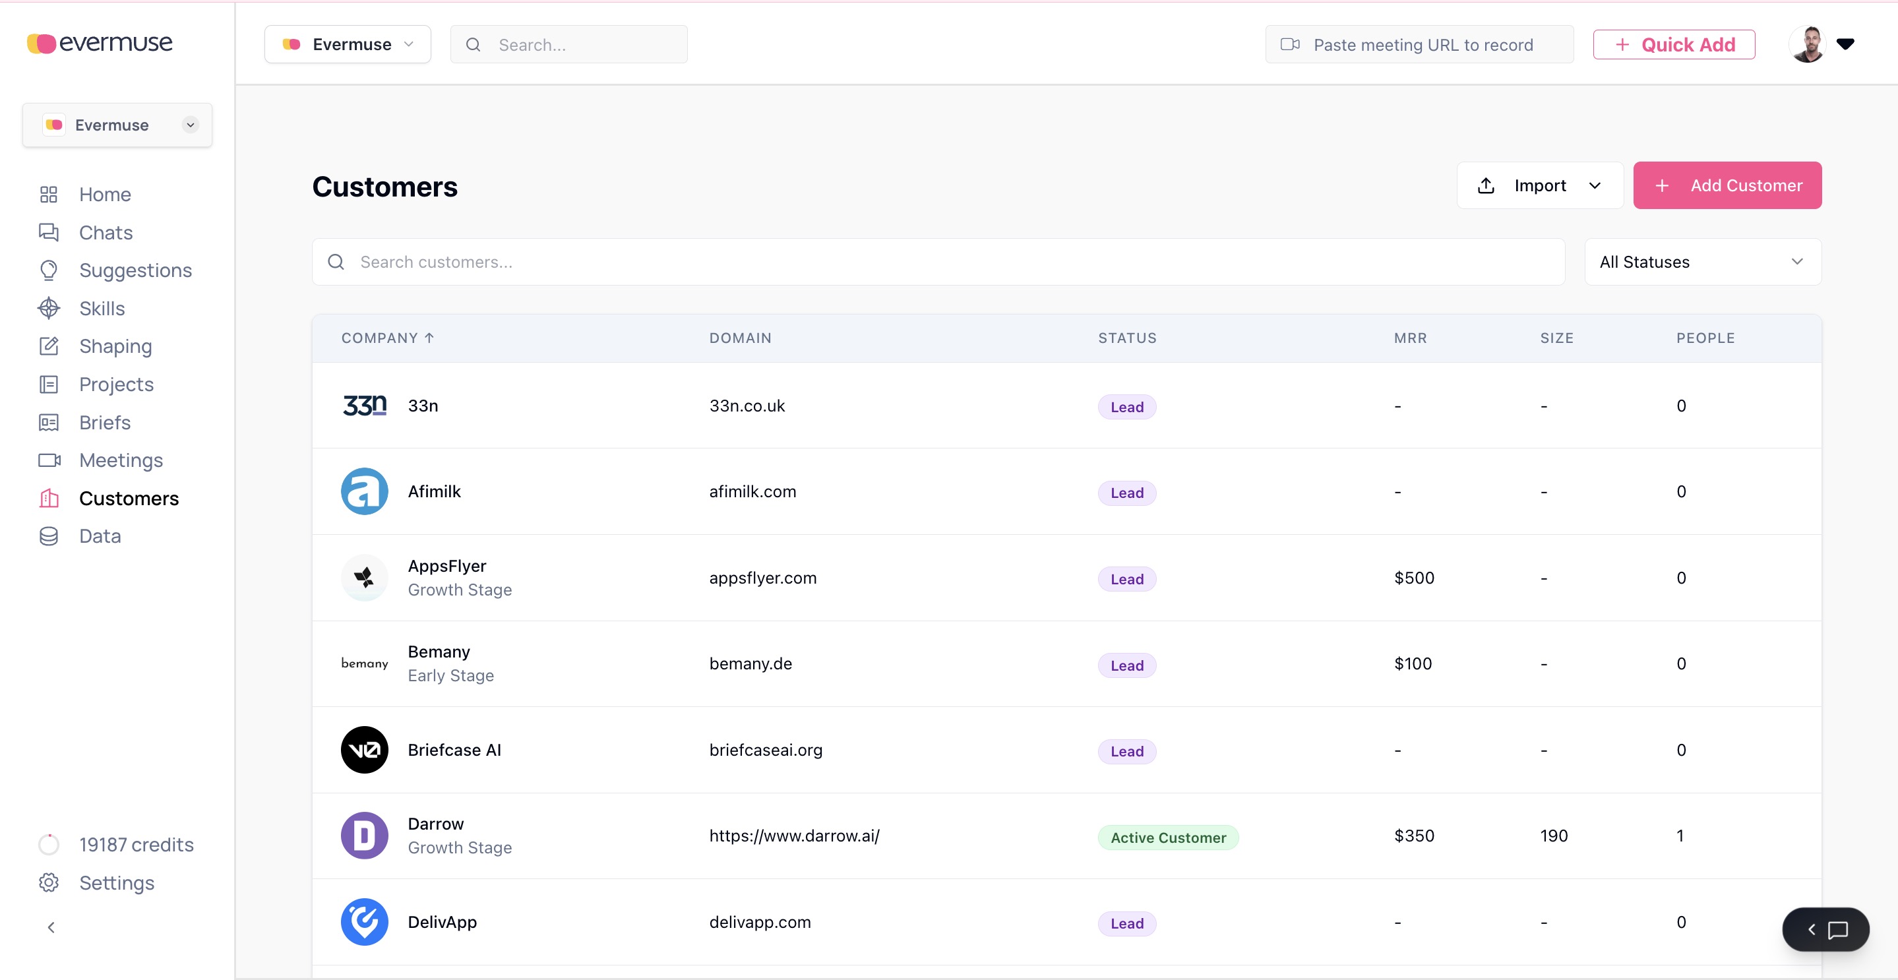1898x980 pixels.
Task: Navigate to Suggestions in the sidebar
Action: 136,270
